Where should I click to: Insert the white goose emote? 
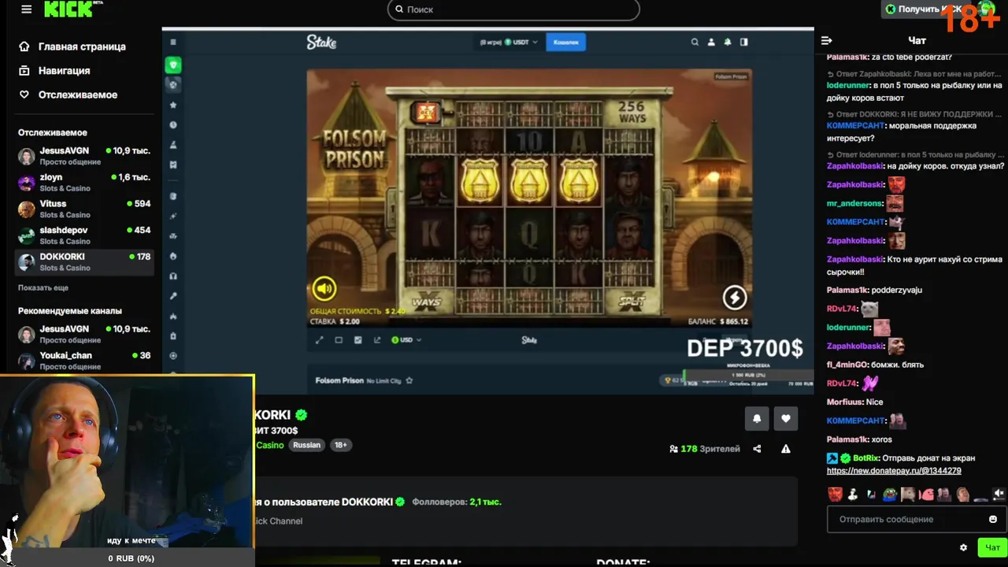pyautogui.click(x=853, y=495)
